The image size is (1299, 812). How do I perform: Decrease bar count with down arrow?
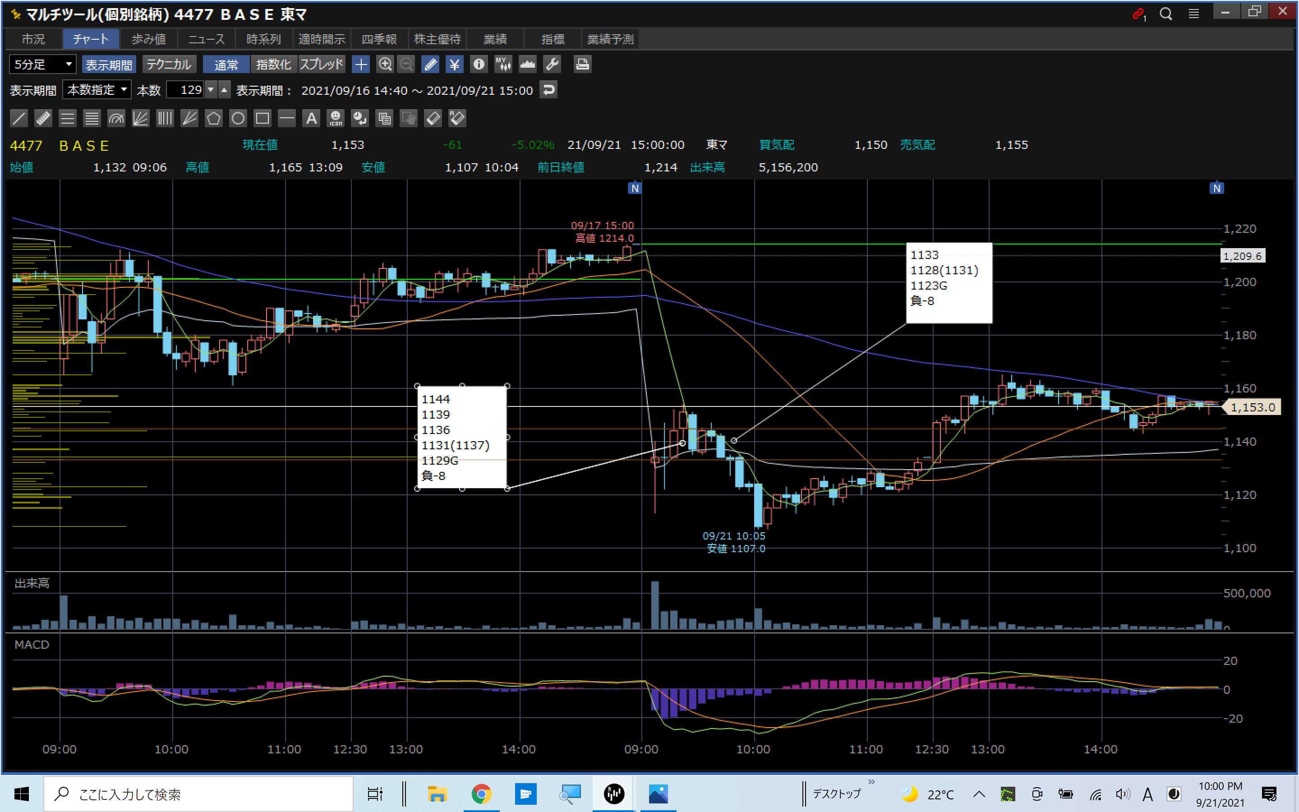212,90
